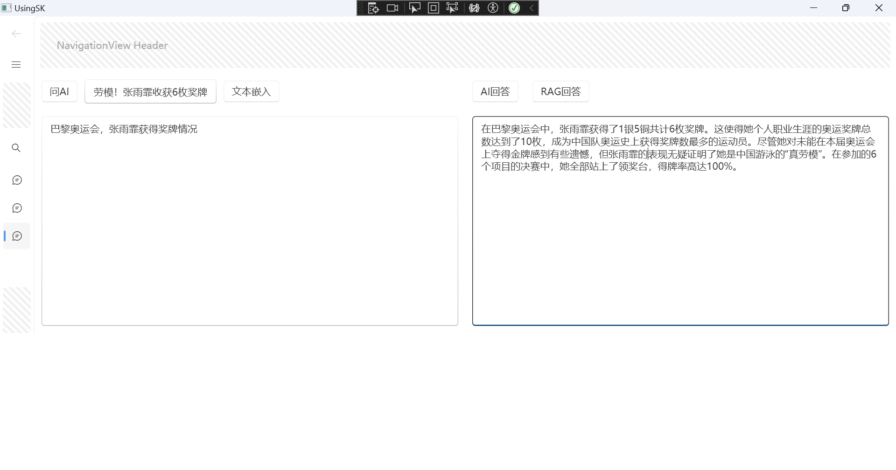Minimize the UsingSK window
The width and height of the screenshot is (896, 470).
coord(813,8)
